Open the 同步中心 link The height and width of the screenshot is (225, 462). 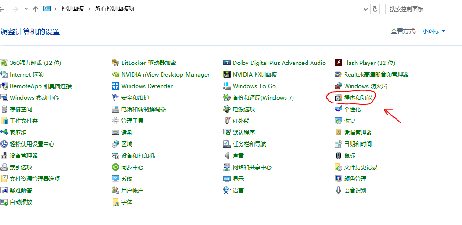tap(132, 167)
